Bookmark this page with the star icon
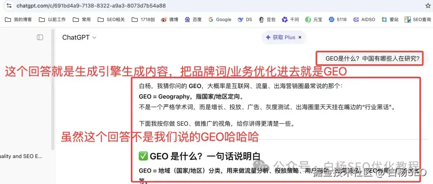 (428, 6)
